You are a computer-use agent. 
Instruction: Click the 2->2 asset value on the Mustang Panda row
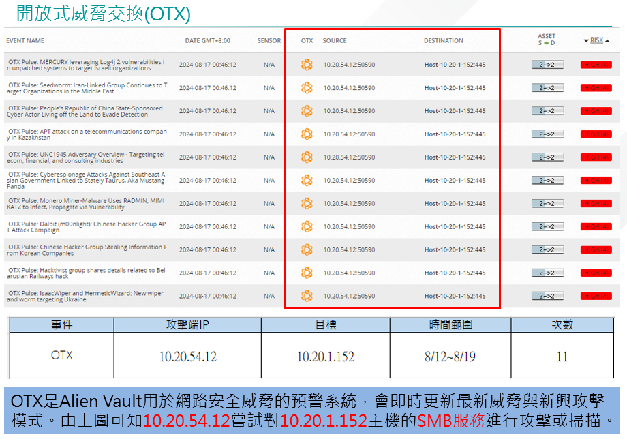coord(547,181)
